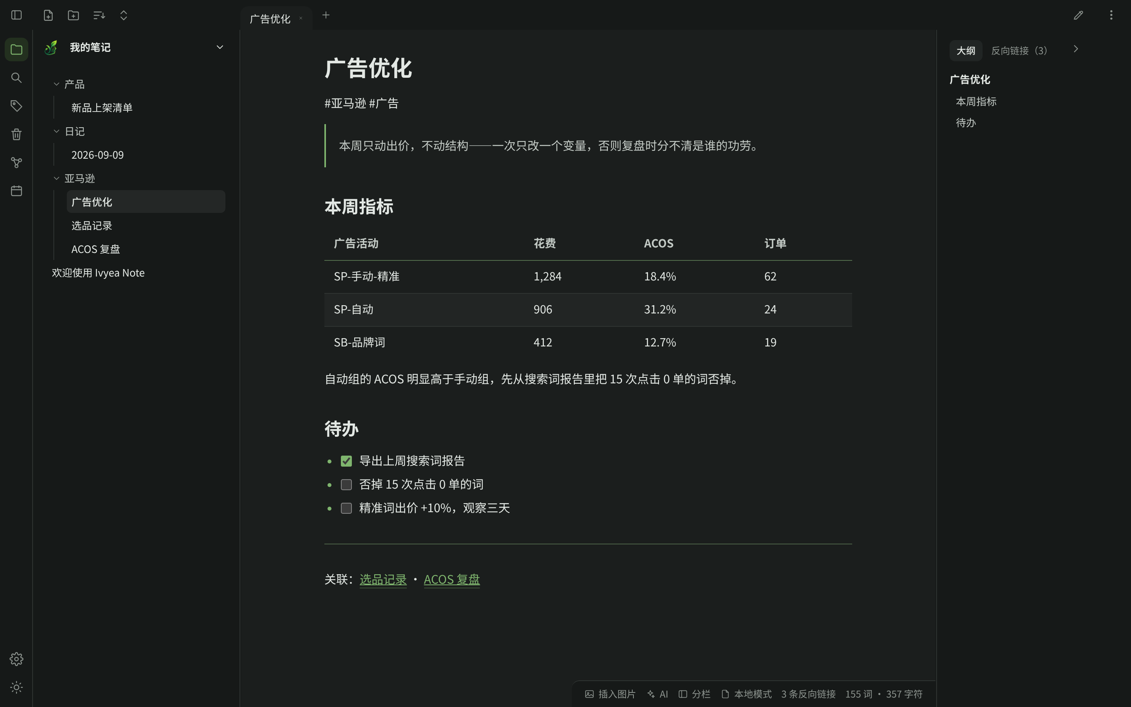The width and height of the screenshot is (1131, 707).
Task: Click the expand/collapse all folders icon
Action: [x=124, y=15]
